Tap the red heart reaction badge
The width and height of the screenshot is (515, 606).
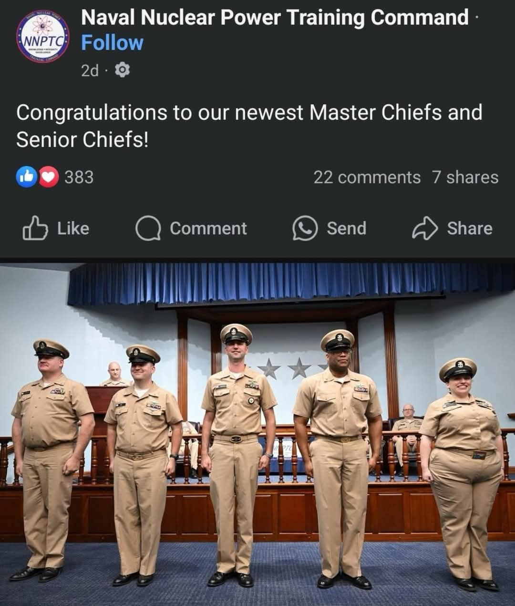[48, 177]
